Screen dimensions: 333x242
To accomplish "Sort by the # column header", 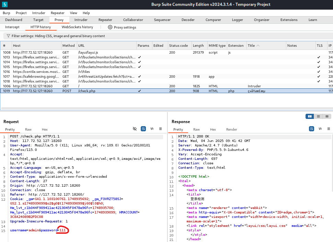I will tap(6, 45).
